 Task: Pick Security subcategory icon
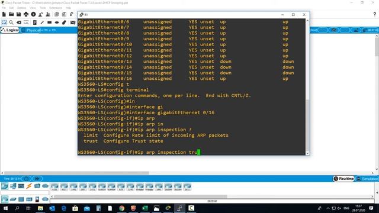coord(37,199)
